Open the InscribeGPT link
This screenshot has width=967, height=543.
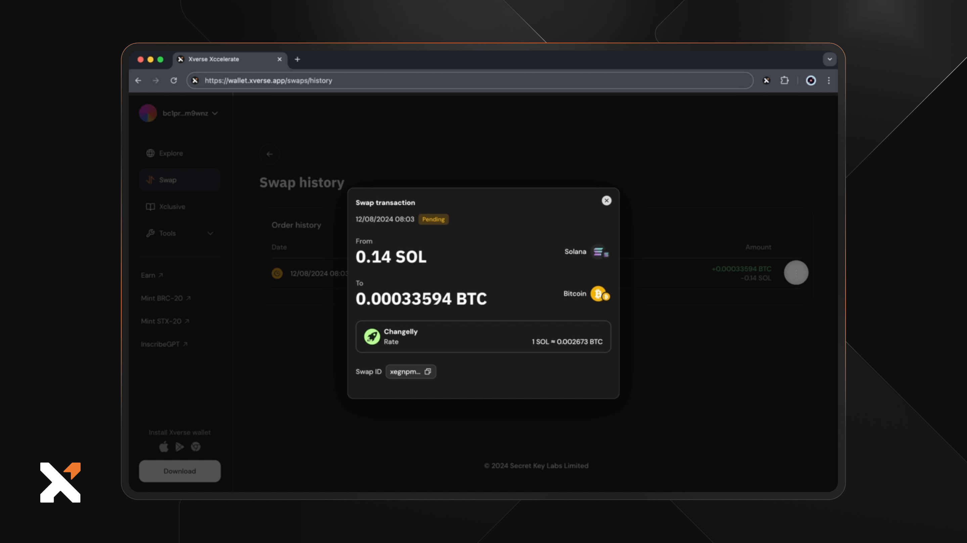click(164, 344)
